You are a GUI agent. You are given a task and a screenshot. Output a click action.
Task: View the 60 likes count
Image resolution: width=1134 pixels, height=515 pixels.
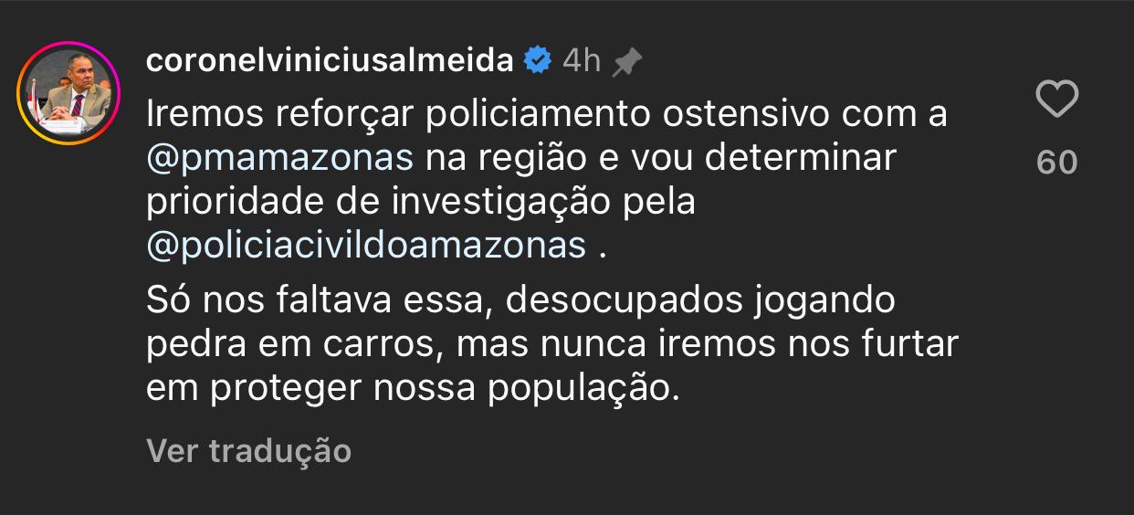point(1057,163)
